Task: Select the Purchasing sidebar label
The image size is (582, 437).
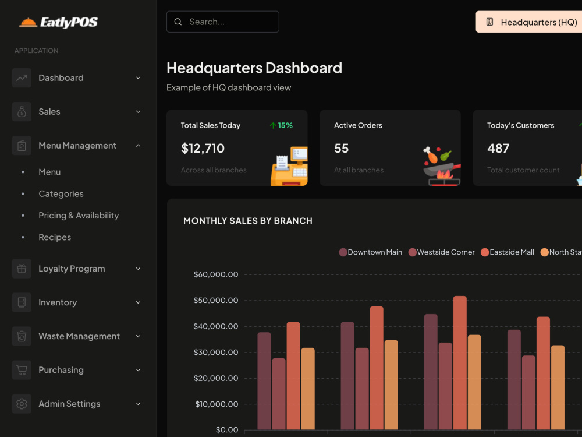Action: click(x=61, y=370)
